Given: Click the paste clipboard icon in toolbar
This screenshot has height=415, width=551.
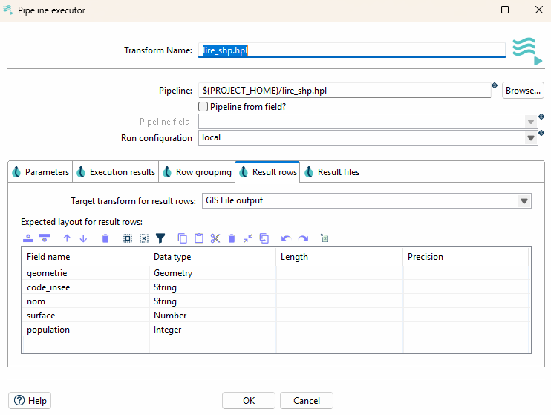Looking at the screenshot, I should 199,238.
